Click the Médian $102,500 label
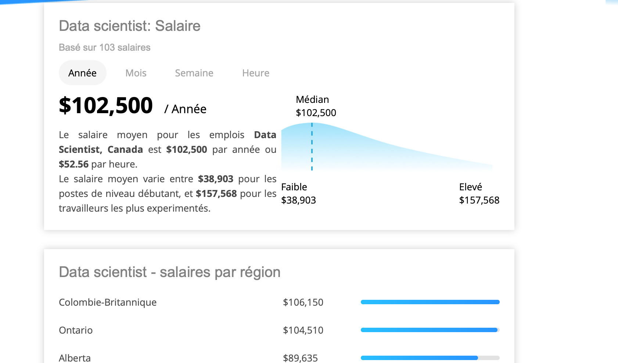 [x=316, y=106]
